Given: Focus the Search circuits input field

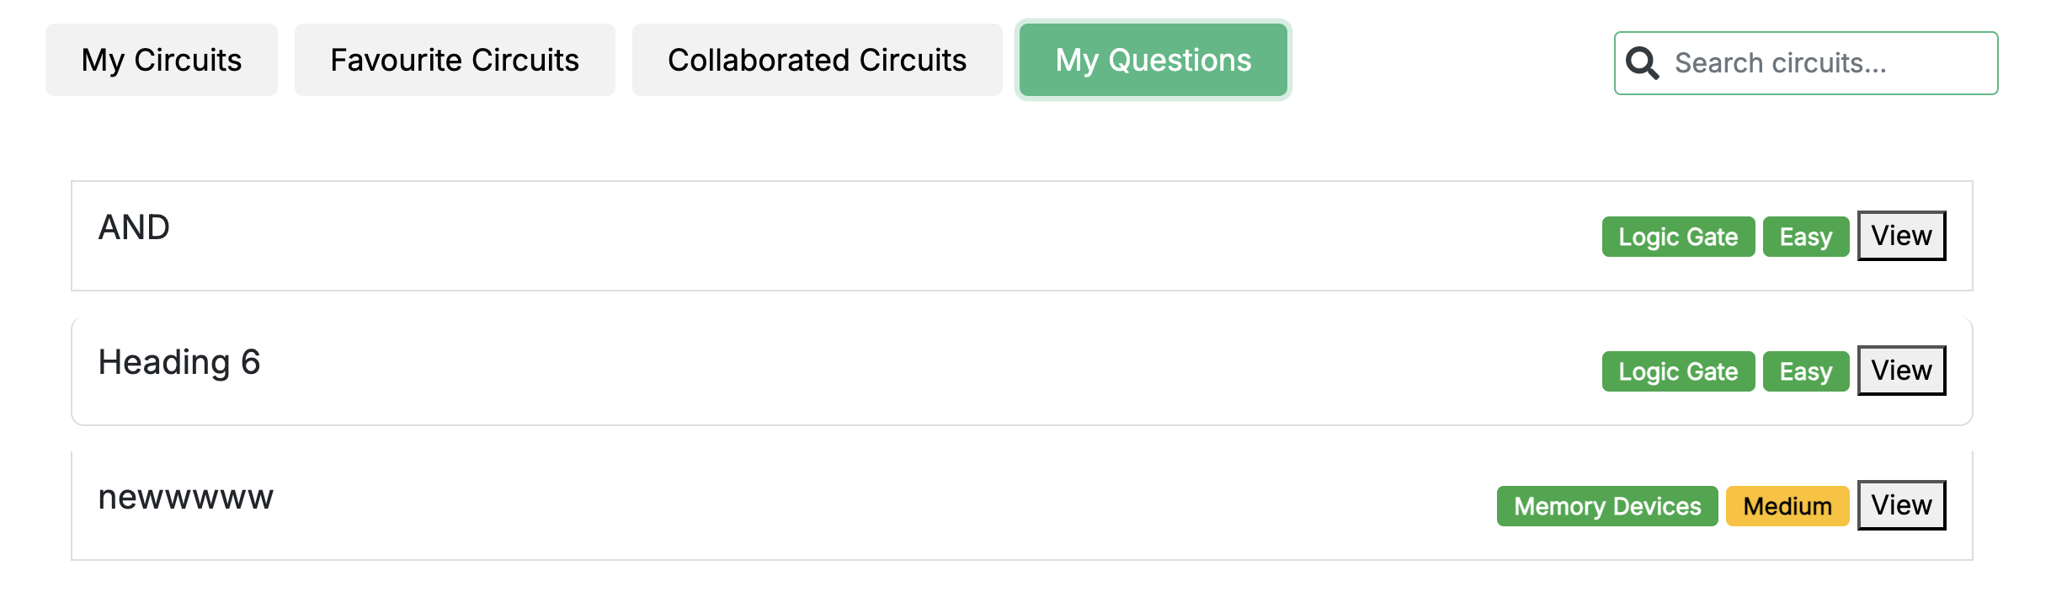Looking at the screenshot, I should click(x=1827, y=63).
